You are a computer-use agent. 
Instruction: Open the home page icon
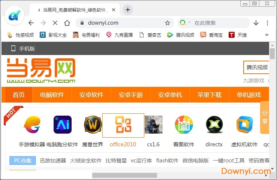67,23
